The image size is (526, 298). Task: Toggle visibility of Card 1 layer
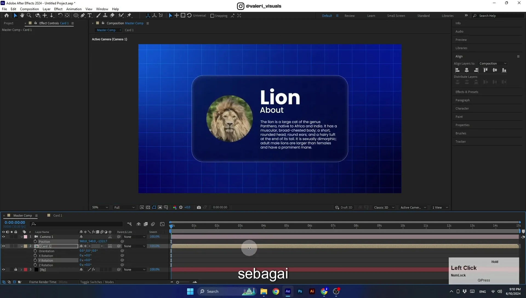tap(4, 246)
